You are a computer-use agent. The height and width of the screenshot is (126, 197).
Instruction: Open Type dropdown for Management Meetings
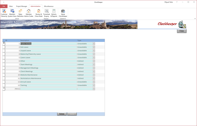coord(94,68)
